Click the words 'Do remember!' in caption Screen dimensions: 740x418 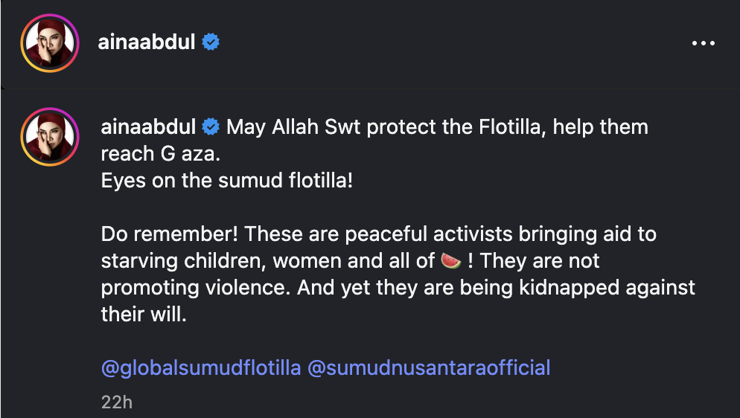(170, 234)
